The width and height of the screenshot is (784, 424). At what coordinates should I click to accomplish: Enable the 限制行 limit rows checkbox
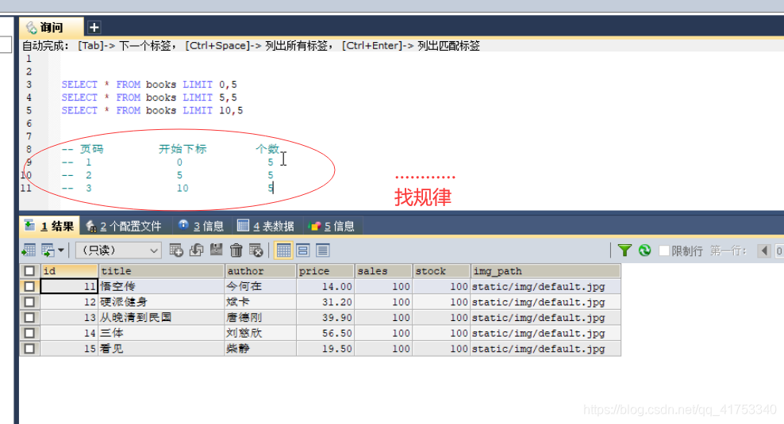click(664, 250)
